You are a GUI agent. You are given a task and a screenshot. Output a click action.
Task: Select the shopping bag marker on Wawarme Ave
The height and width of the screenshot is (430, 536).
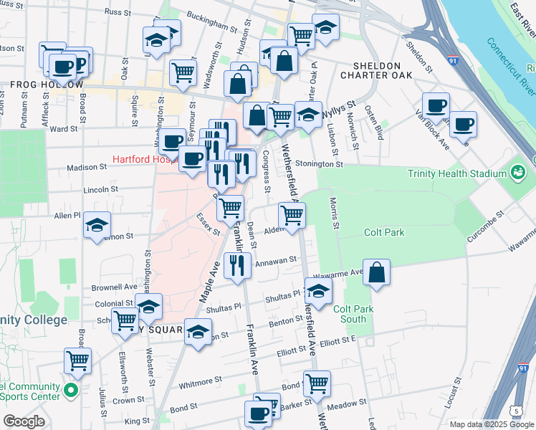(376, 272)
